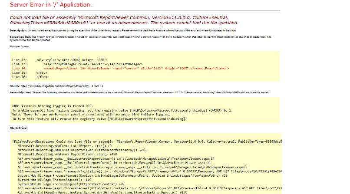The height and width of the screenshot is (194, 350).
Task: Select the '[FileNotFoundException: Could not load' trace line
Action: pyautogui.click(x=147, y=141)
